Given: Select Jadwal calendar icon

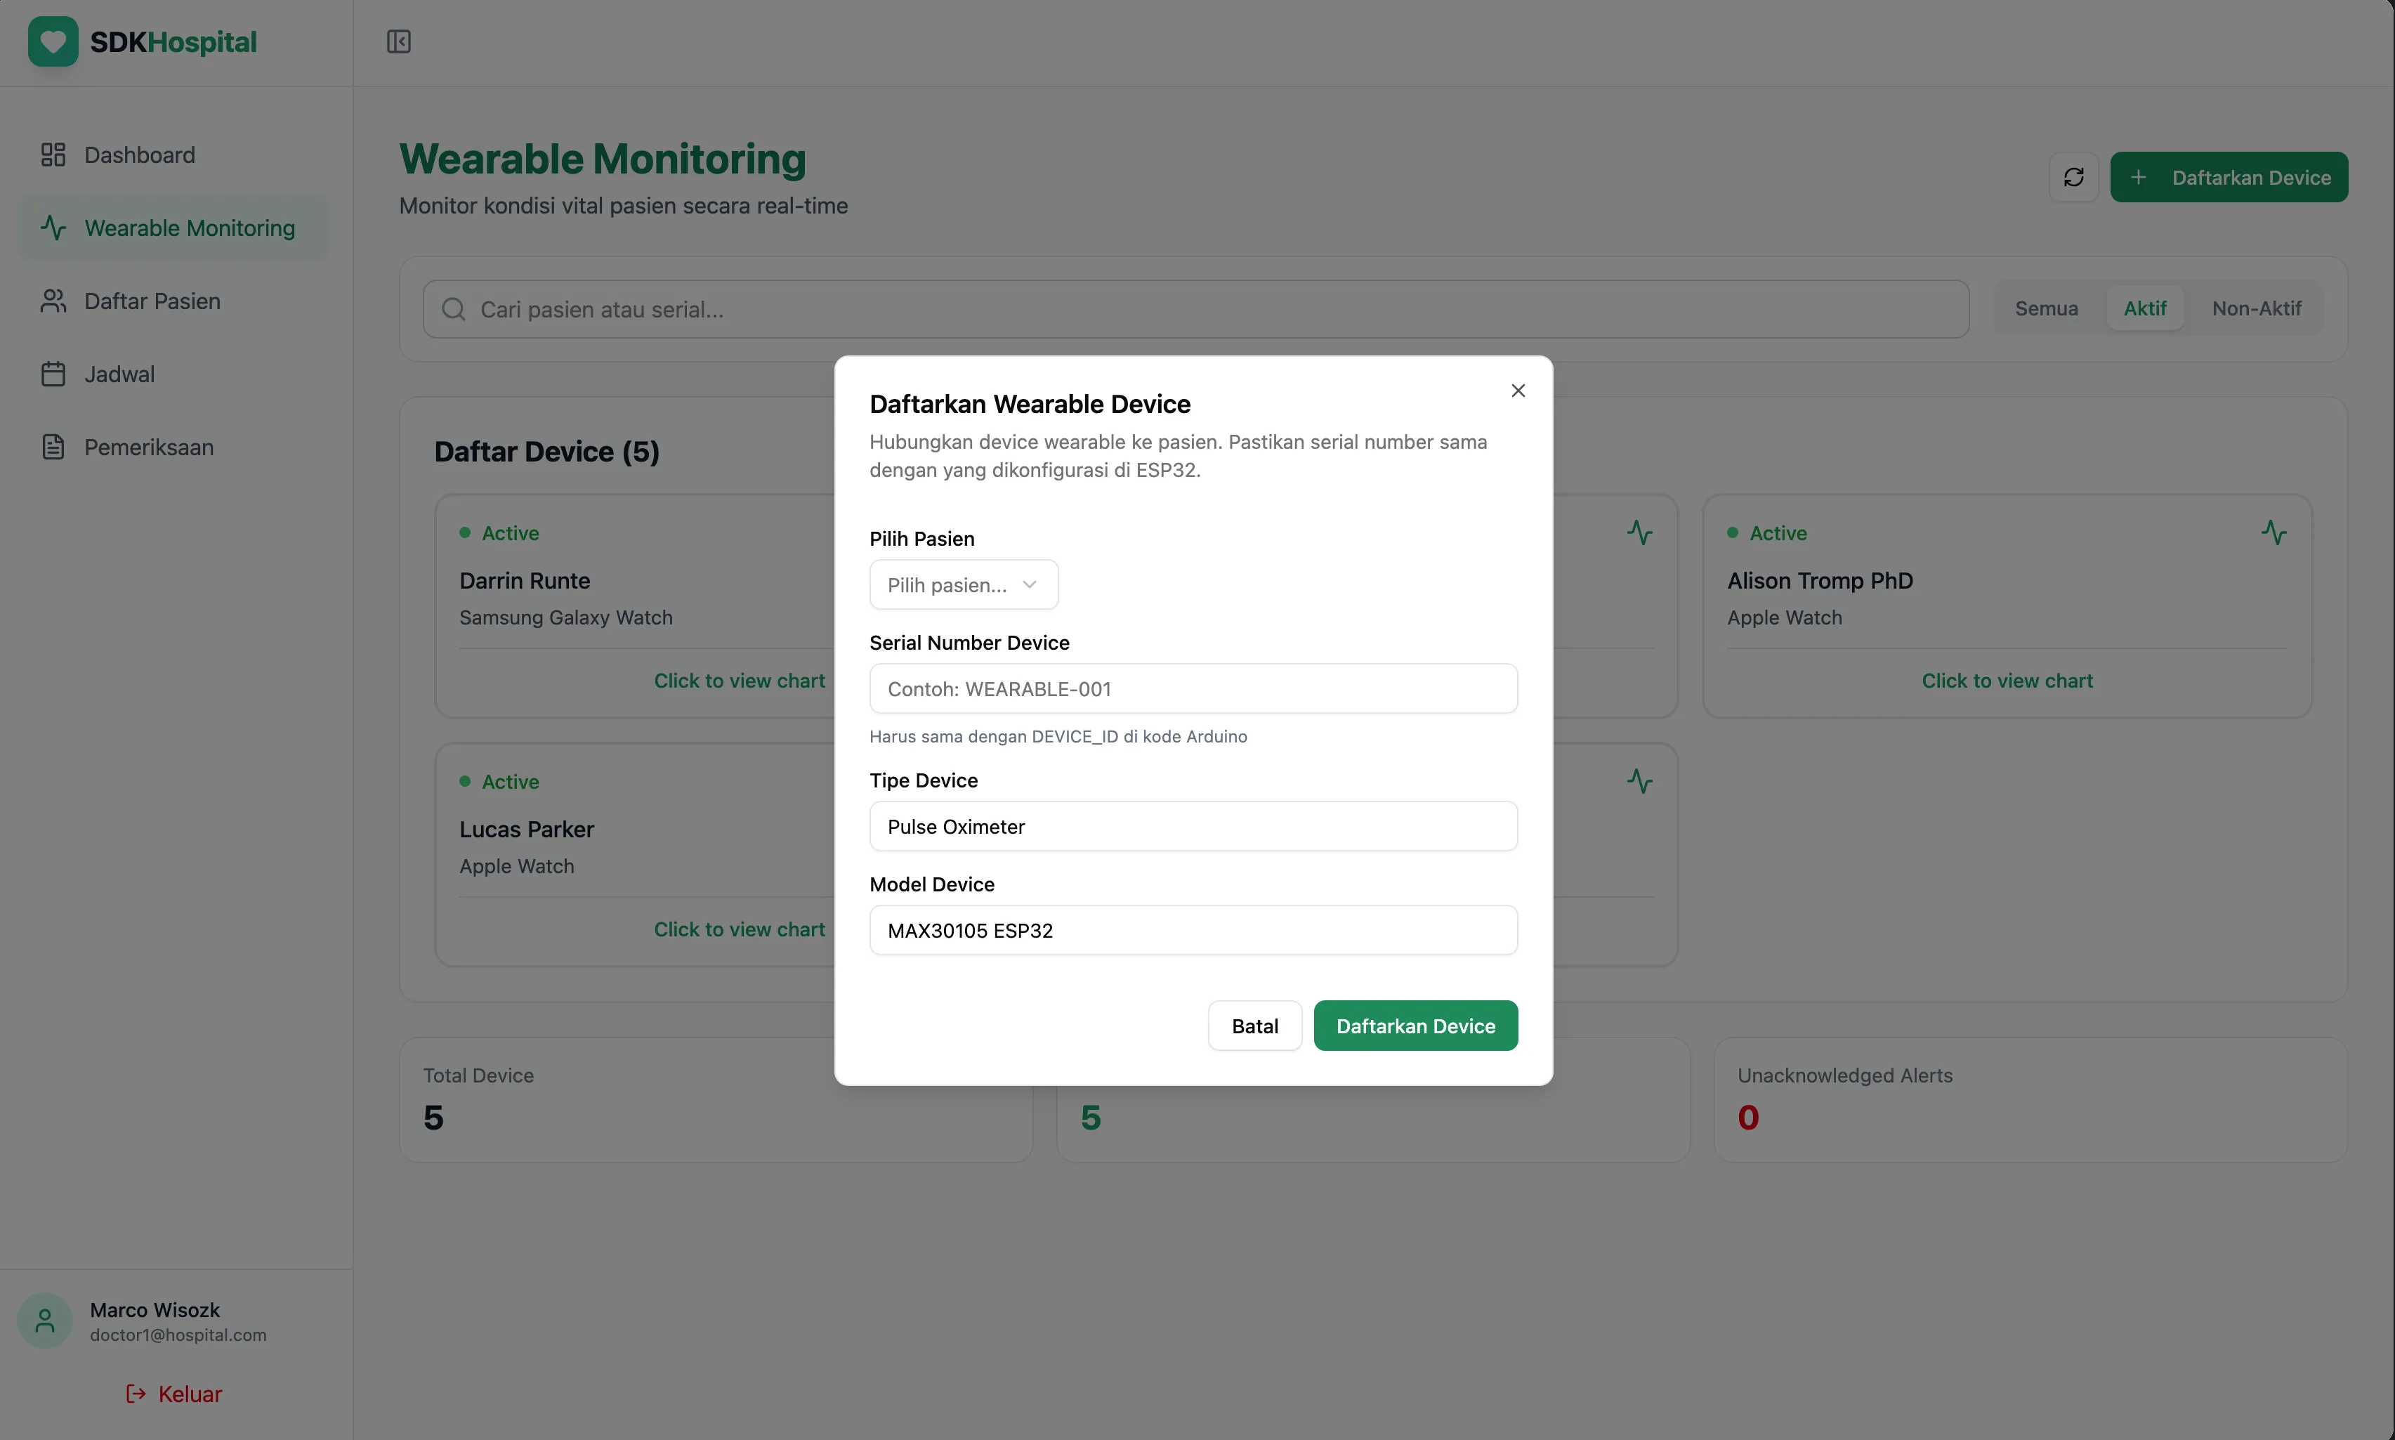Looking at the screenshot, I should [x=53, y=372].
